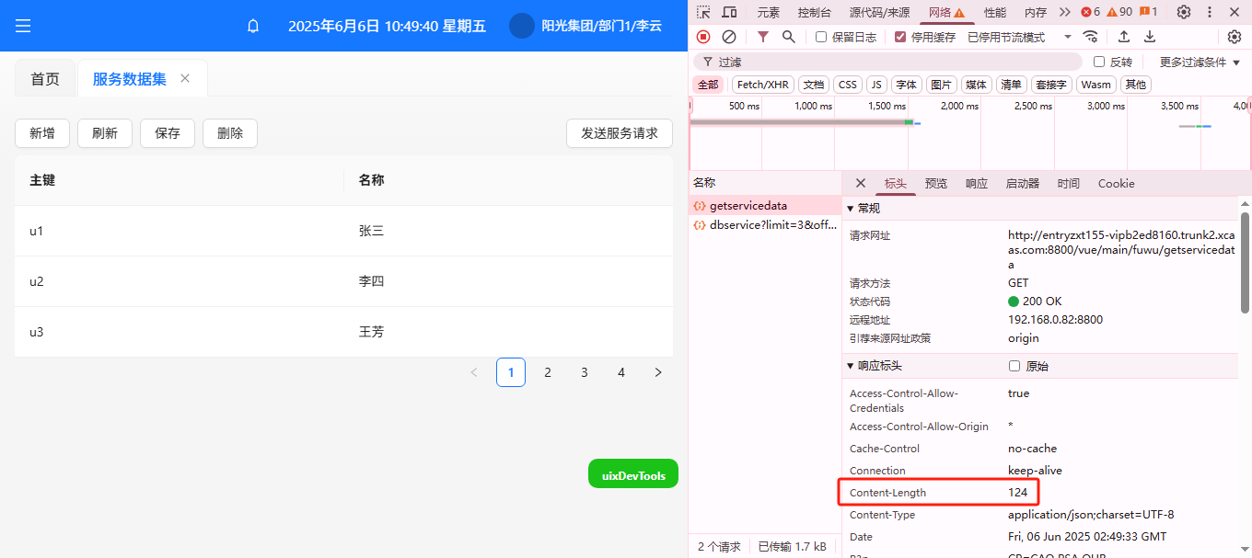The height and width of the screenshot is (558, 1252).
Task: Click the 新增 button
Action: point(42,133)
